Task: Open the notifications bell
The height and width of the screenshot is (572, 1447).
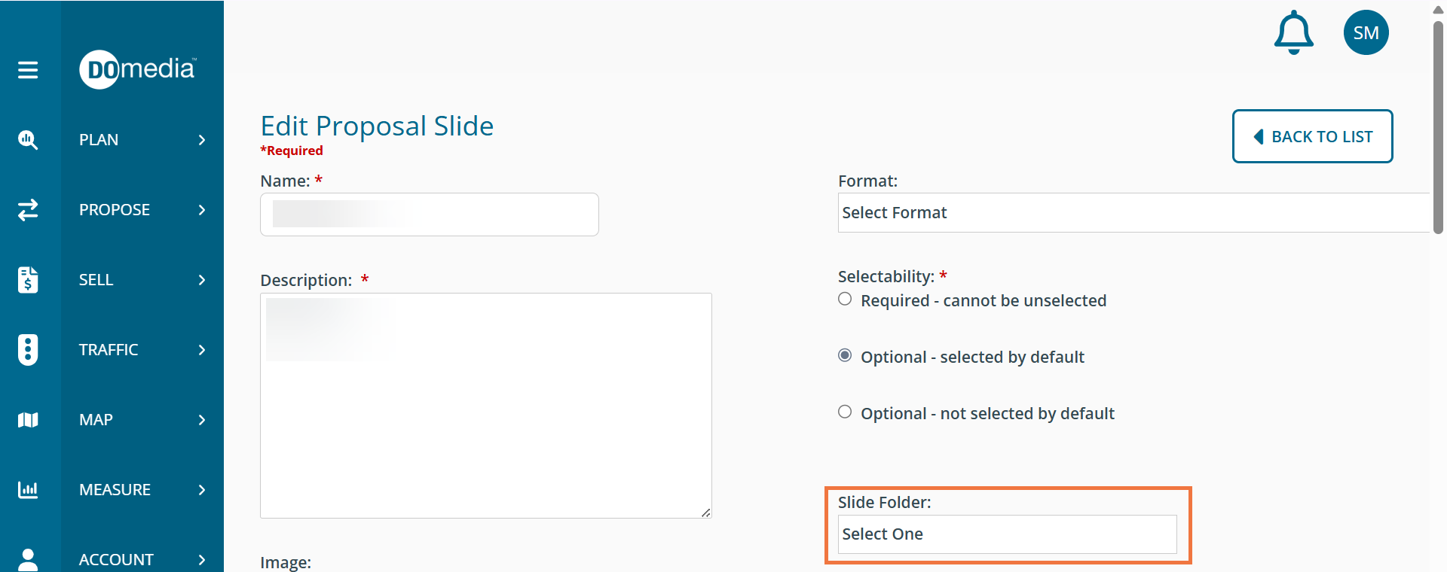Action: coord(1293,32)
